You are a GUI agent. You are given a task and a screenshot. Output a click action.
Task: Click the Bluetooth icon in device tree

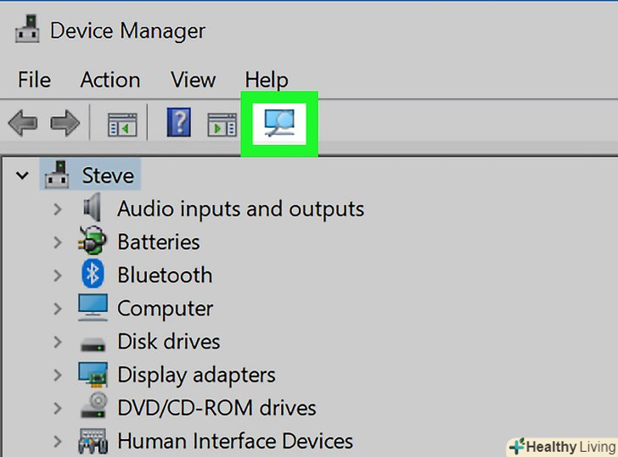coord(93,275)
